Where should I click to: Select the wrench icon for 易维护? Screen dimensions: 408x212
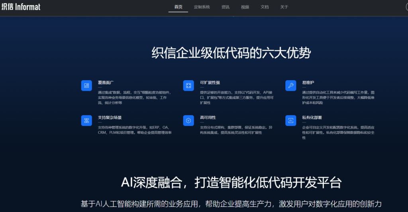291,86
